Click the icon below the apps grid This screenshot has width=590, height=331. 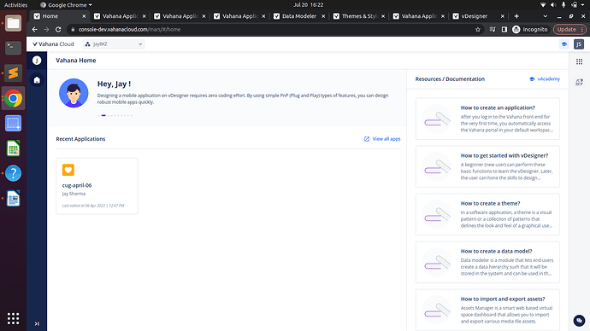coord(579,82)
